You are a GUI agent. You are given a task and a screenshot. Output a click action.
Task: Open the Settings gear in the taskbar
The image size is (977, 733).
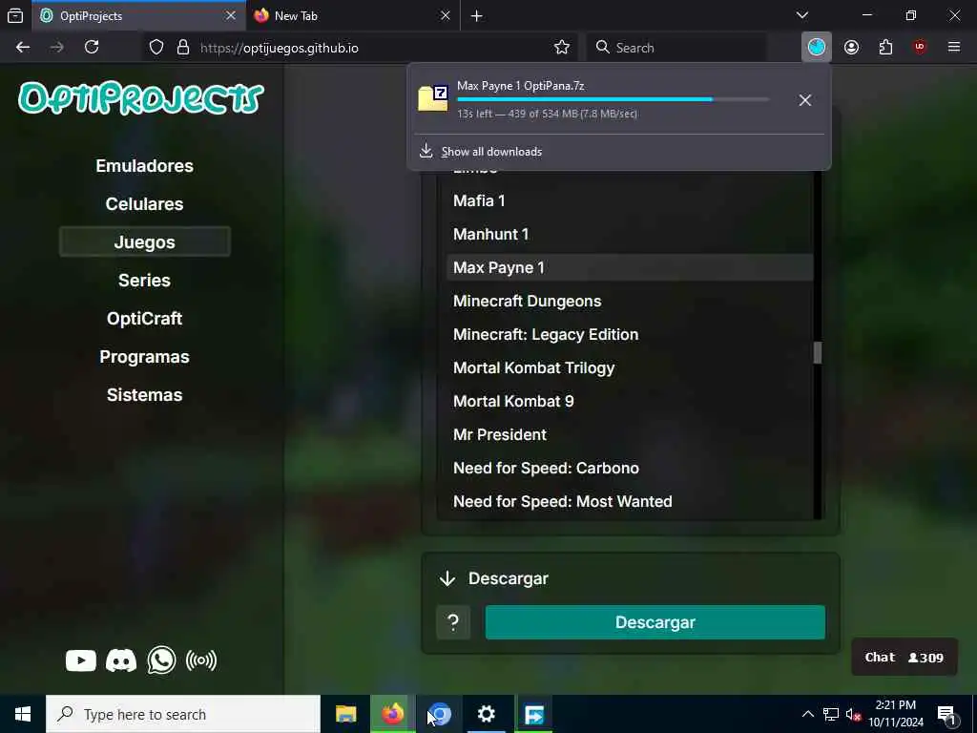(486, 714)
